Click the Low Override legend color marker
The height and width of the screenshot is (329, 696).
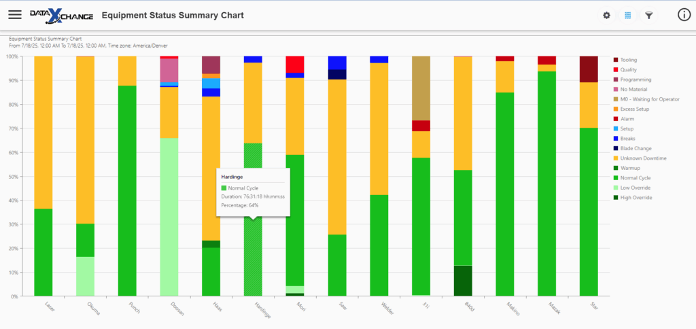point(616,188)
